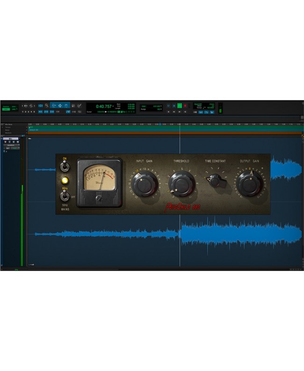Open the main counter format dropdown arrow

[x=113, y=107]
